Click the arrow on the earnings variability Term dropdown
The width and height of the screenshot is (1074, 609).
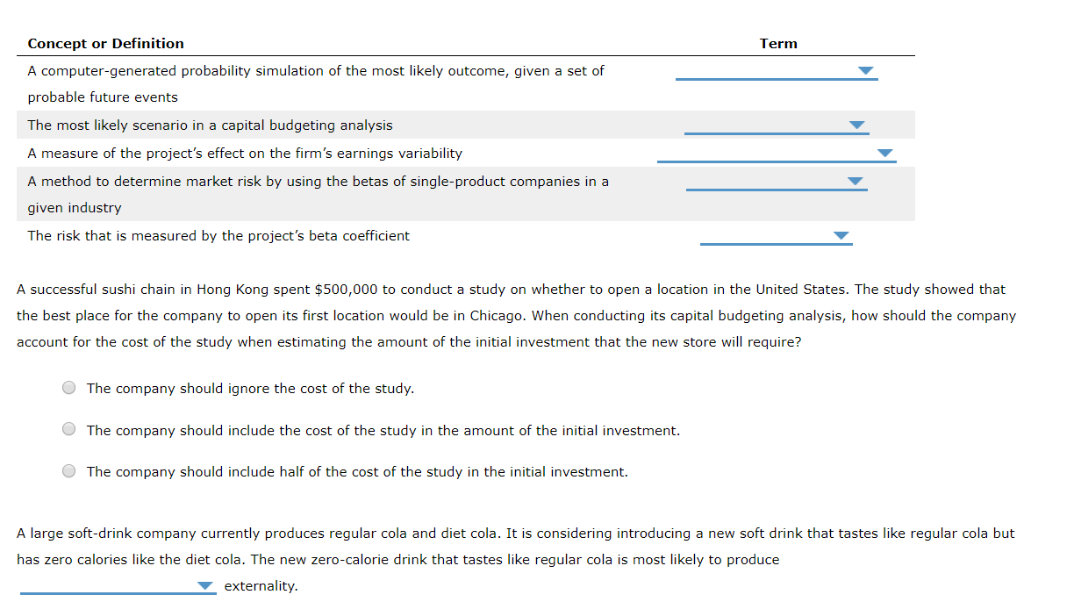(x=886, y=153)
